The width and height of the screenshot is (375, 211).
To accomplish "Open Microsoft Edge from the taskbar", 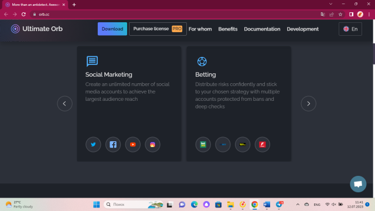I will 194,205.
